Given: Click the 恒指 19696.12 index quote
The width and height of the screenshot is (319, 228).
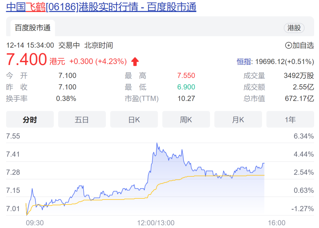Looking at the screenshot, I should (x=276, y=61).
